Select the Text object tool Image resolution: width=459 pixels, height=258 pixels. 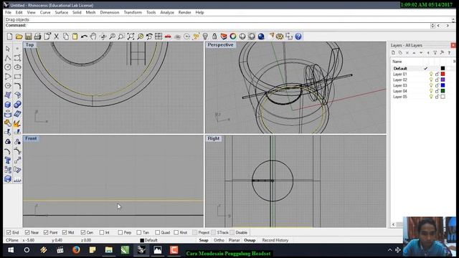coord(8,161)
